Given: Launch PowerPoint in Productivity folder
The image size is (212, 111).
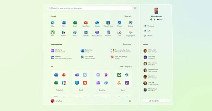Looking at the screenshot, I should [x=64, y=75].
